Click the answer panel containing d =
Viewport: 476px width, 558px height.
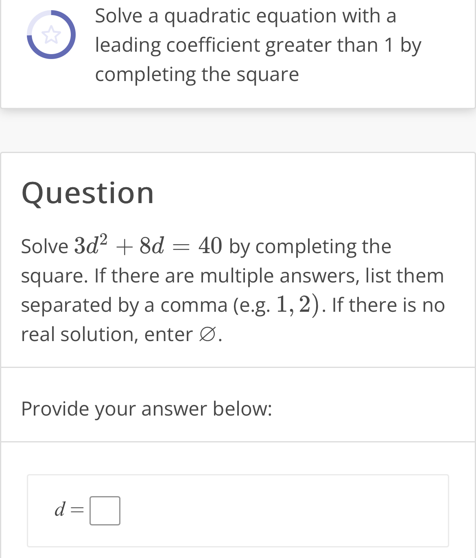click(x=238, y=511)
